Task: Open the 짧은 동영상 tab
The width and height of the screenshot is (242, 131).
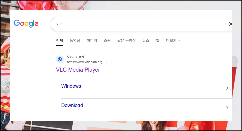Action: [x=126, y=41]
